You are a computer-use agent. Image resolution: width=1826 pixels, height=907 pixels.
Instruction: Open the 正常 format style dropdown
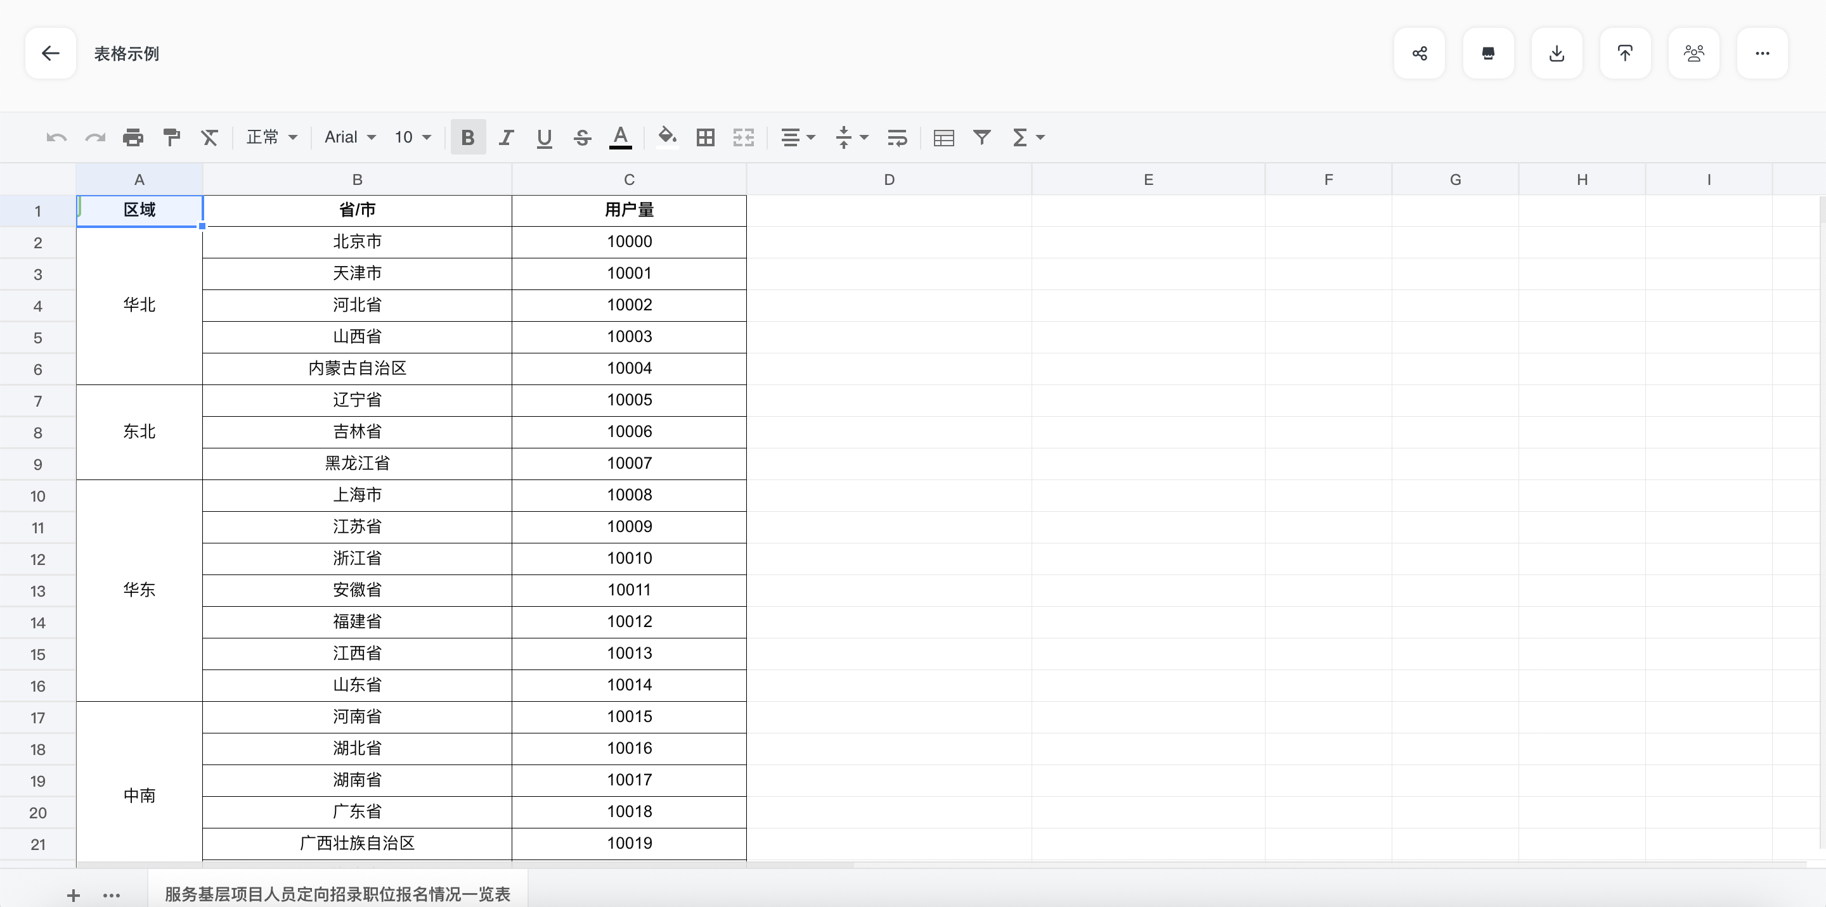[x=271, y=137]
